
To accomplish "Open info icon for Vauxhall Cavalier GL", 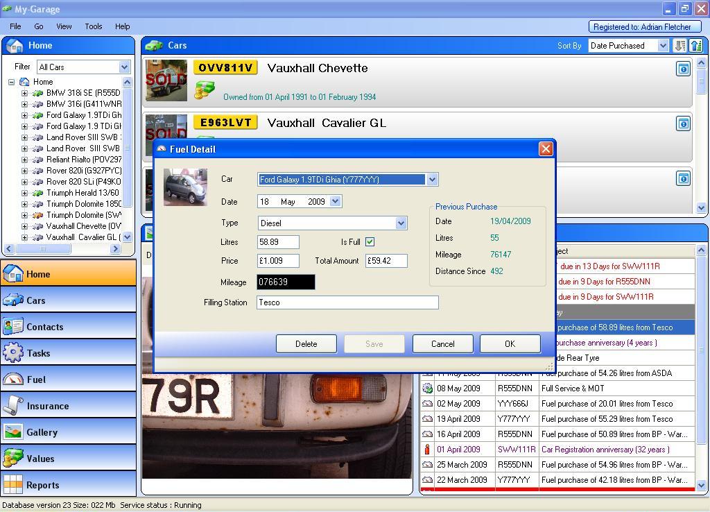I will (x=683, y=123).
